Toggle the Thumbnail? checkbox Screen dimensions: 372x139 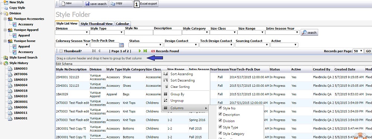(x=61, y=51)
